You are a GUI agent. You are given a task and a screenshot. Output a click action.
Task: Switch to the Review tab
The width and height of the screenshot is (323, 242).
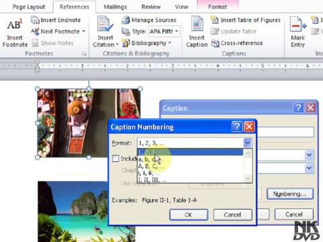[x=151, y=7]
